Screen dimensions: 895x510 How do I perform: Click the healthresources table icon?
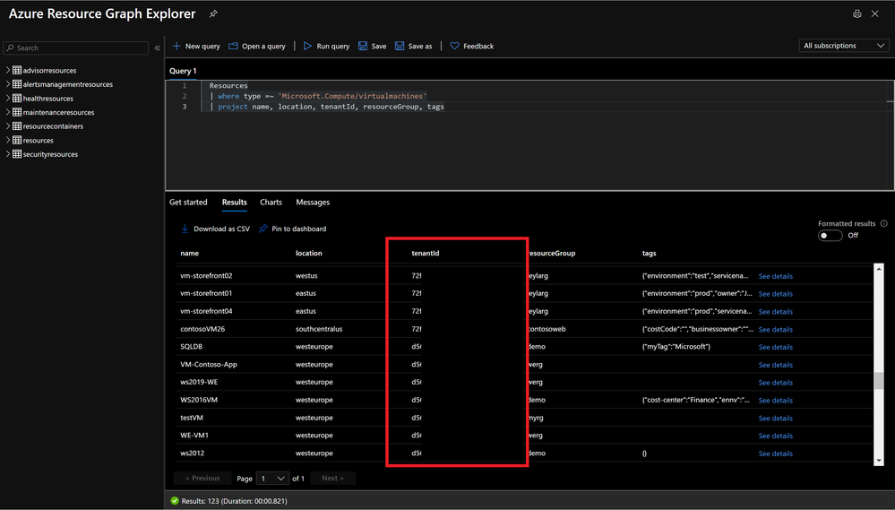click(17, 99)
